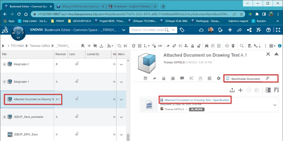
Task: Click the trash bin delete icon
Action: [x=233, y=46]
